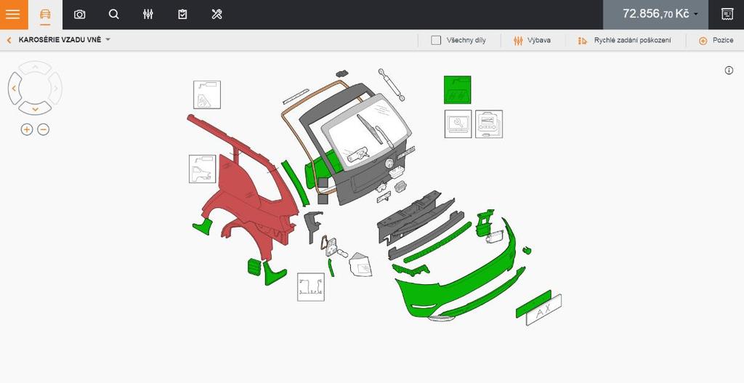The height and width of the screenshot is (383, 744).
Task: Select the vehicle graphics car tab
Action: coord(45,15)
